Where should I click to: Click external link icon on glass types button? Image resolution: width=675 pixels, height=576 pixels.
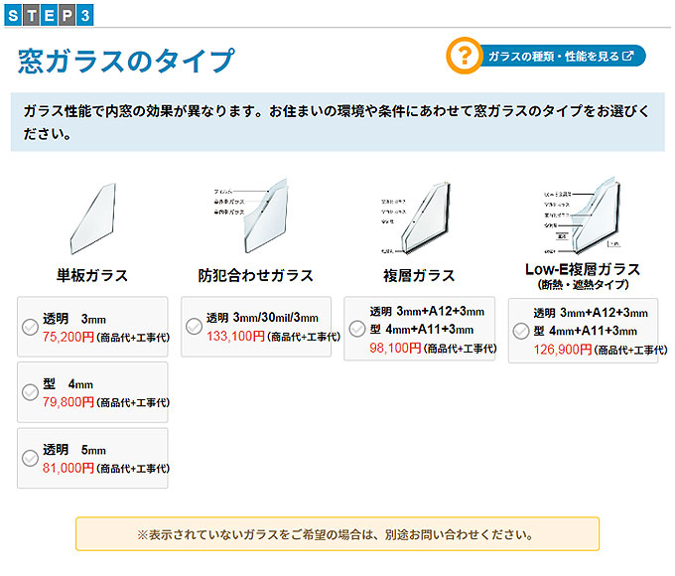tap(627, 57)
